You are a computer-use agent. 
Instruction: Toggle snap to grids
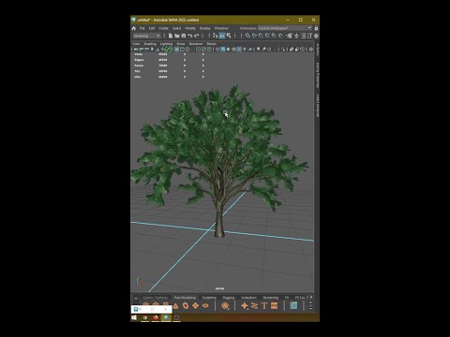click(247, 36)
